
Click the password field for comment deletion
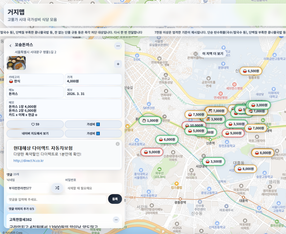pos(93,188)
